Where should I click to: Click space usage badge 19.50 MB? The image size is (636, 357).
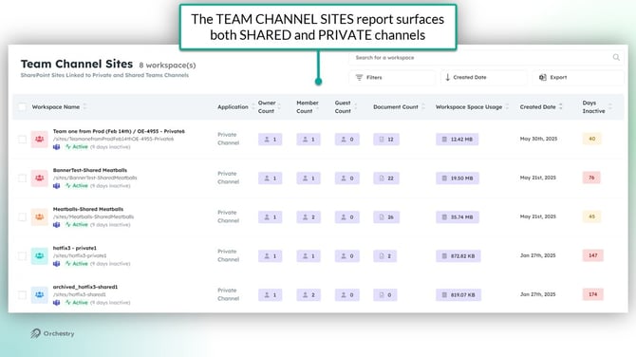click(x=458, y=178)
